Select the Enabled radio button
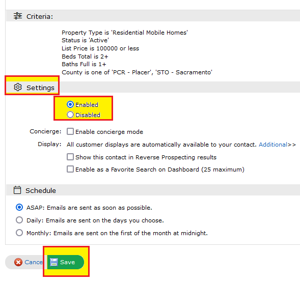Viewport: 300px width, 282px height. point(70,104)
